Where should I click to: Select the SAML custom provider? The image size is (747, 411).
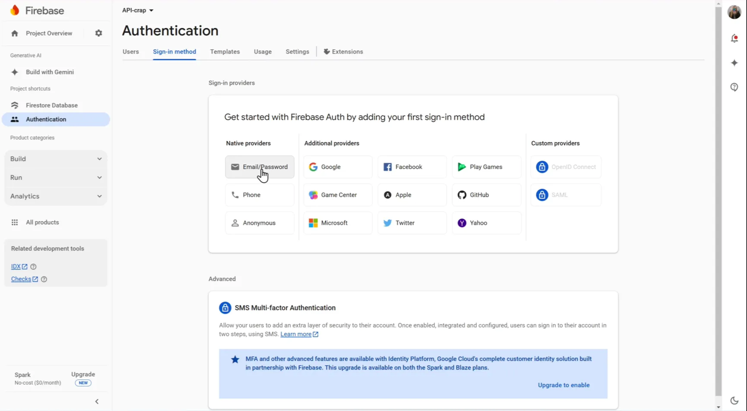coord(566,195)
